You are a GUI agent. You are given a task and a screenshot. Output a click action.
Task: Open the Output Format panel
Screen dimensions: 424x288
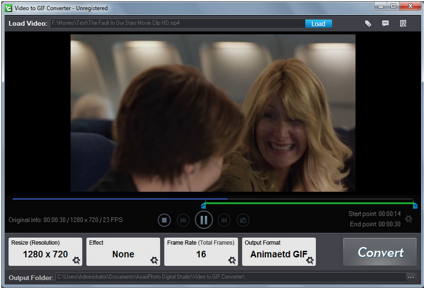click(x=279, y=251)
